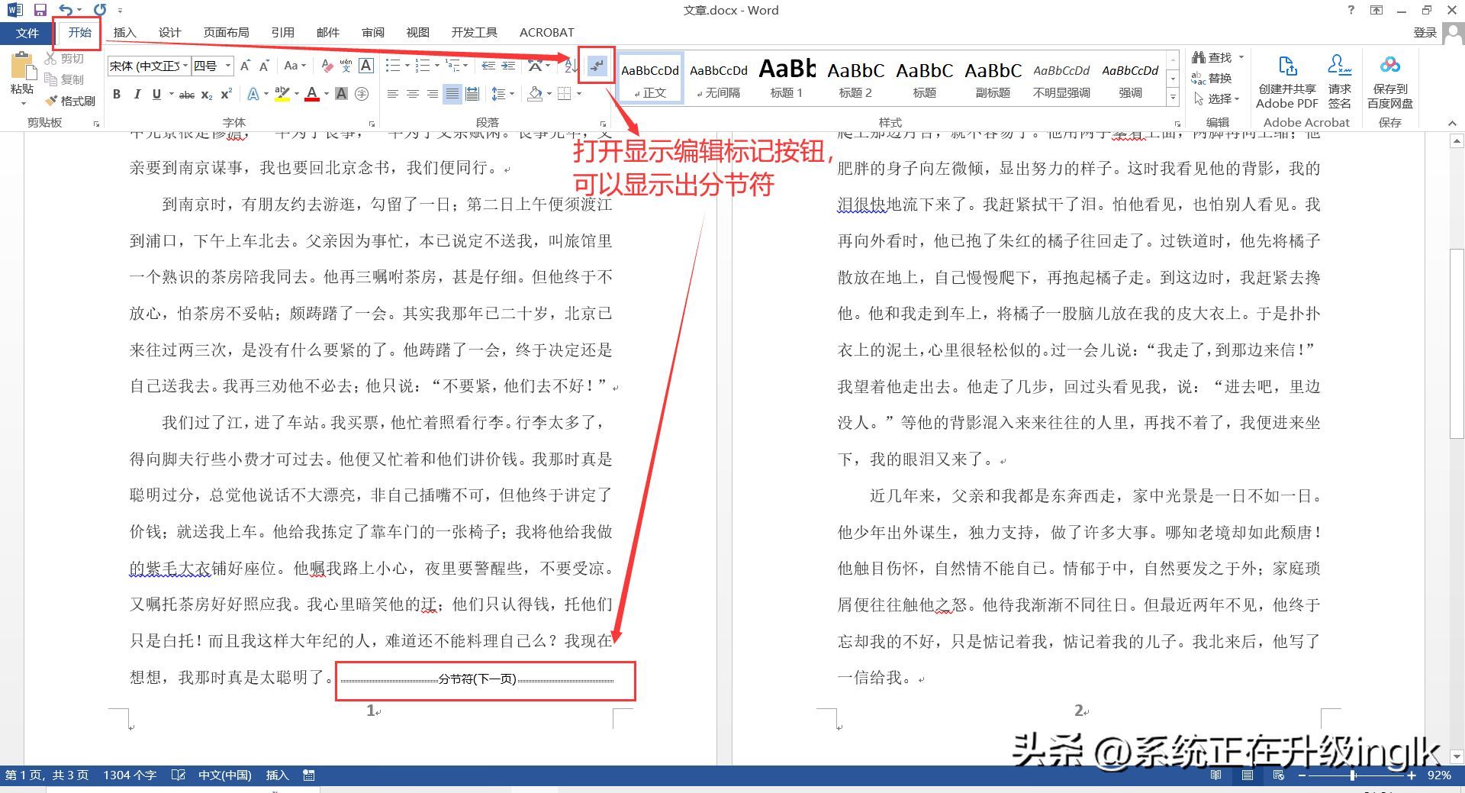Center align the text
Viewport: 1465px width, 793px height.
pyautogui.click(x=413, y=94)
